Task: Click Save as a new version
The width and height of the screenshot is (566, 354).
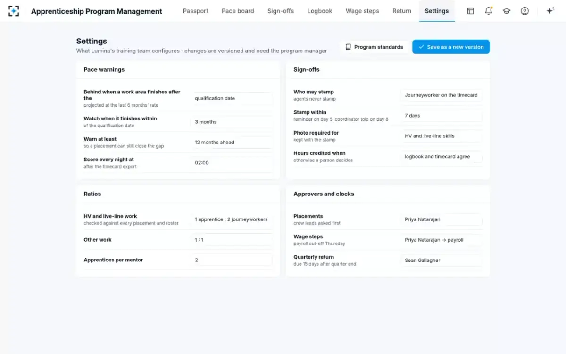Action: pyautogui.click(x=451, y=47)
